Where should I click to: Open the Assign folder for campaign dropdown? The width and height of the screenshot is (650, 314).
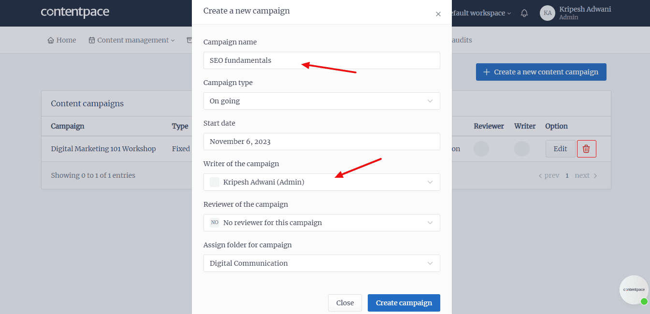click(x=321, y=263)
